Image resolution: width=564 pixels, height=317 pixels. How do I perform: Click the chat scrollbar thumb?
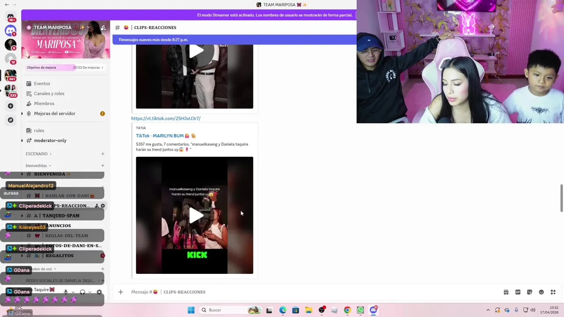point(561,198)
